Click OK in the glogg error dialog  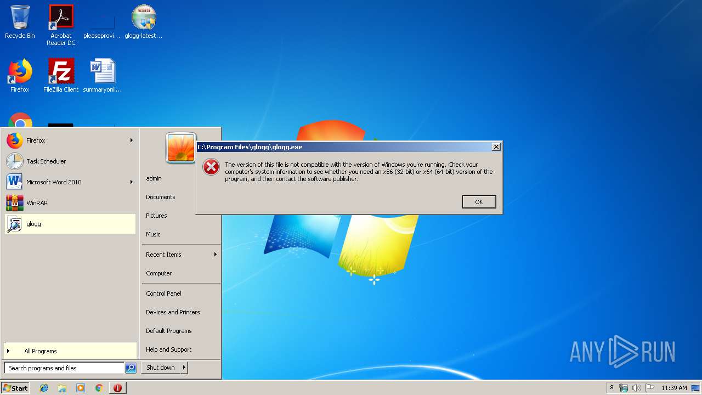pyautogui.click(x=479, y=202)
